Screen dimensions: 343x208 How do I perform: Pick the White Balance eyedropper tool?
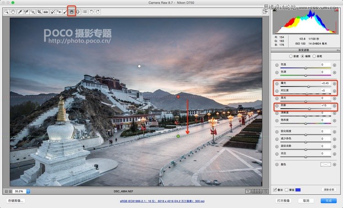20,12
